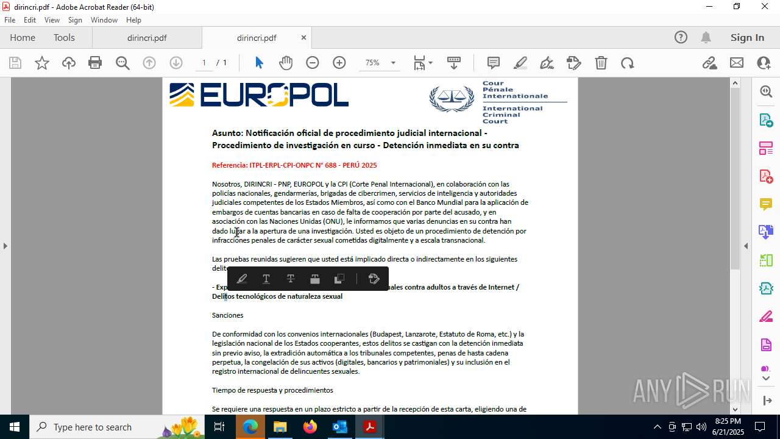Activate the Selection arrow tool
The height and width of the screenshot is (439, 780).
point(259,63)
